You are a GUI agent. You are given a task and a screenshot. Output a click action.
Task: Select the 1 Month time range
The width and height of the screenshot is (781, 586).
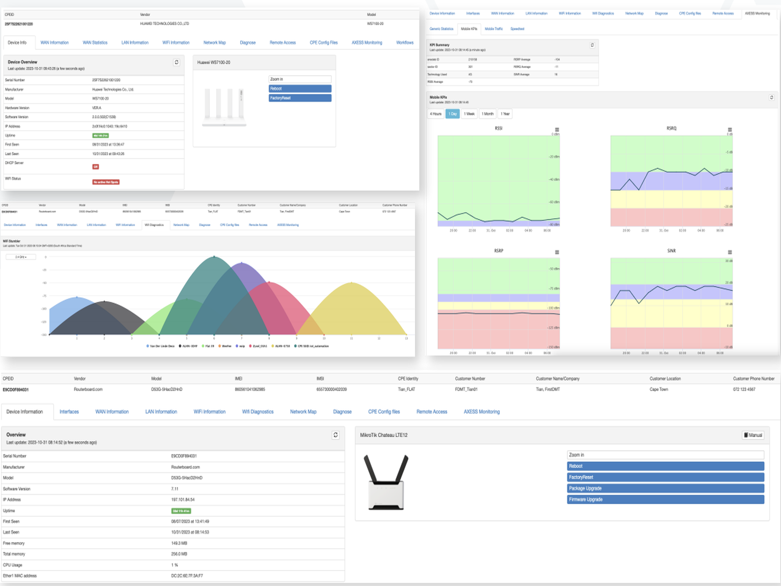(x=487, y=114)
